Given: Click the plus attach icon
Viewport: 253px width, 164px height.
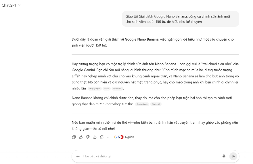Looking at the screenshot, I should [78, 156].
